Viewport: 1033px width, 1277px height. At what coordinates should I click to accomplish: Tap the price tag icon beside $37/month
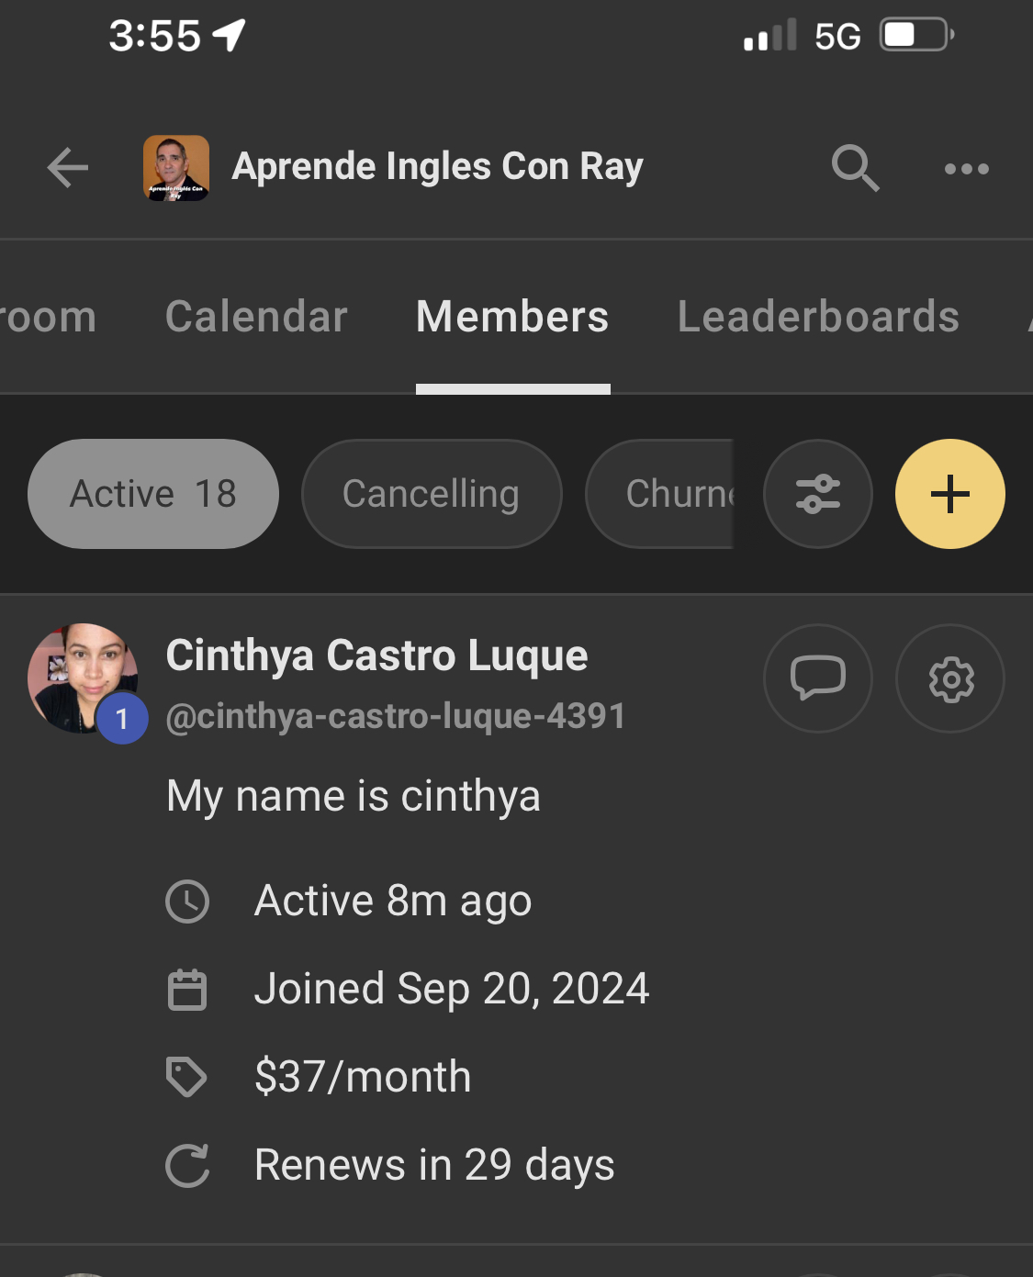[x=186, y=1077]
